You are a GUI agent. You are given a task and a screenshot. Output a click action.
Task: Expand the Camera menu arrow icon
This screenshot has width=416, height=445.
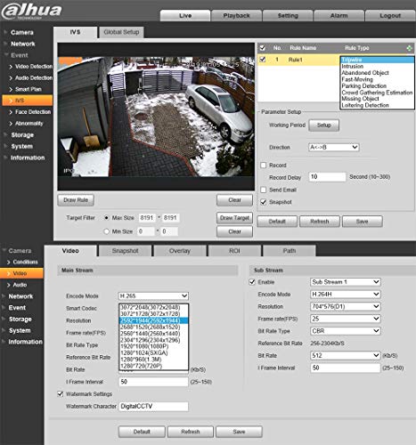click(5, 32)
